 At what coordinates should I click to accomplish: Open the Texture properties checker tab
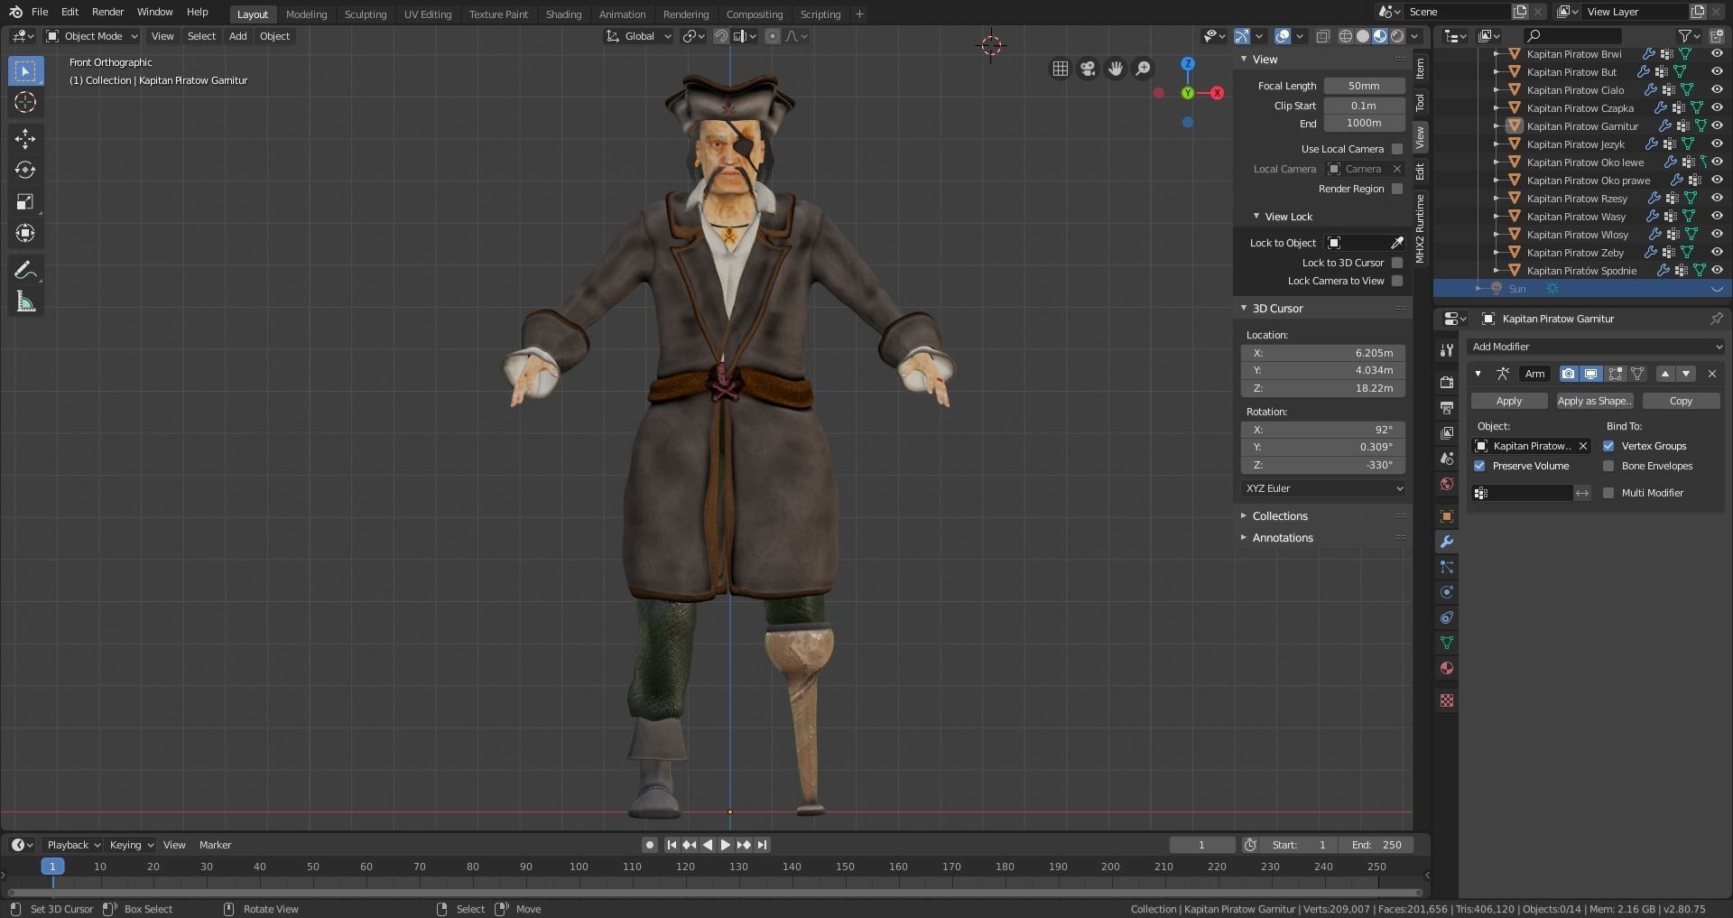pyautogui.click(x=1447, y=700)
